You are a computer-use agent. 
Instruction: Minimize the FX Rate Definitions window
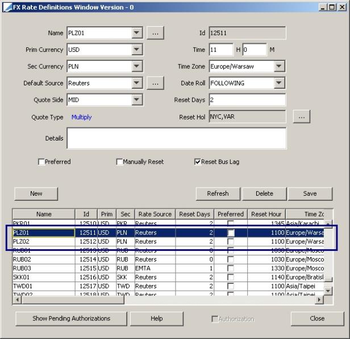coord(323,7)
